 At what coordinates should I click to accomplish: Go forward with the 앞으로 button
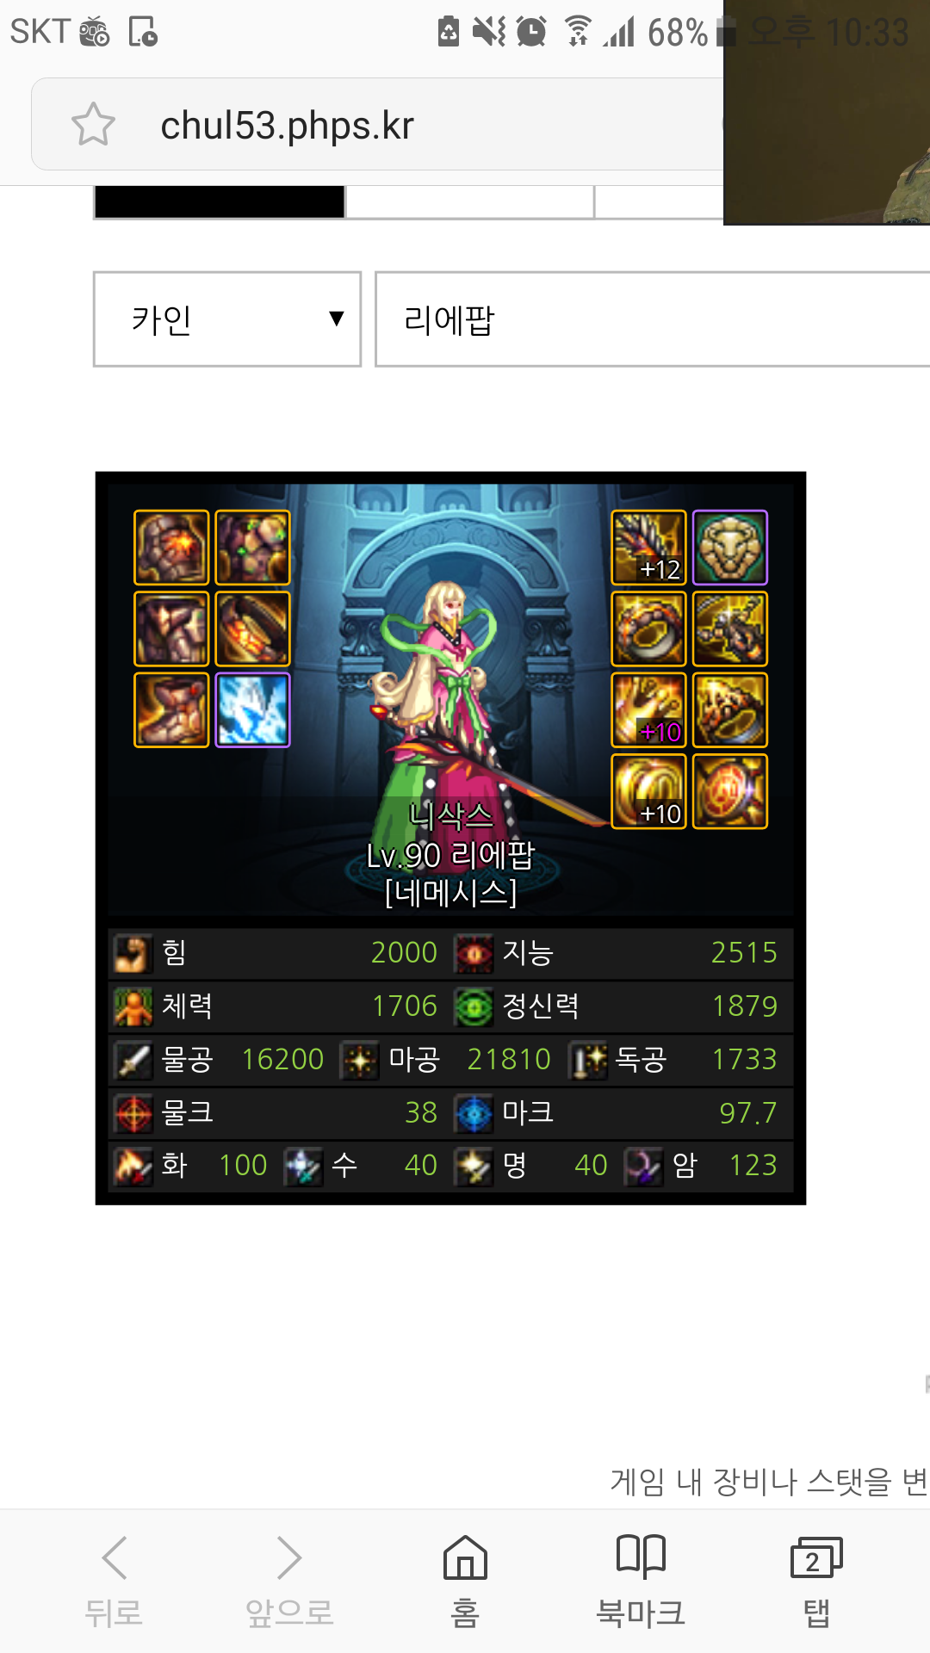[289, 1581]
